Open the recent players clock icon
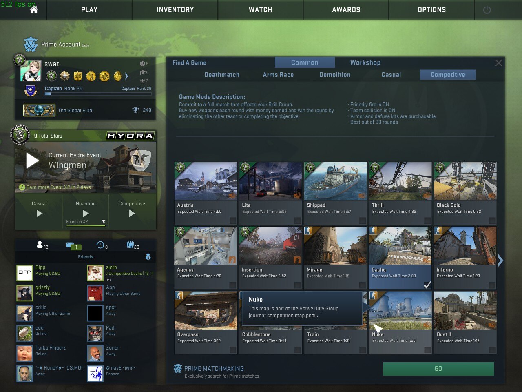Viewport: 522px width, 392px height. pyautogui.click(x=100, y=245)
